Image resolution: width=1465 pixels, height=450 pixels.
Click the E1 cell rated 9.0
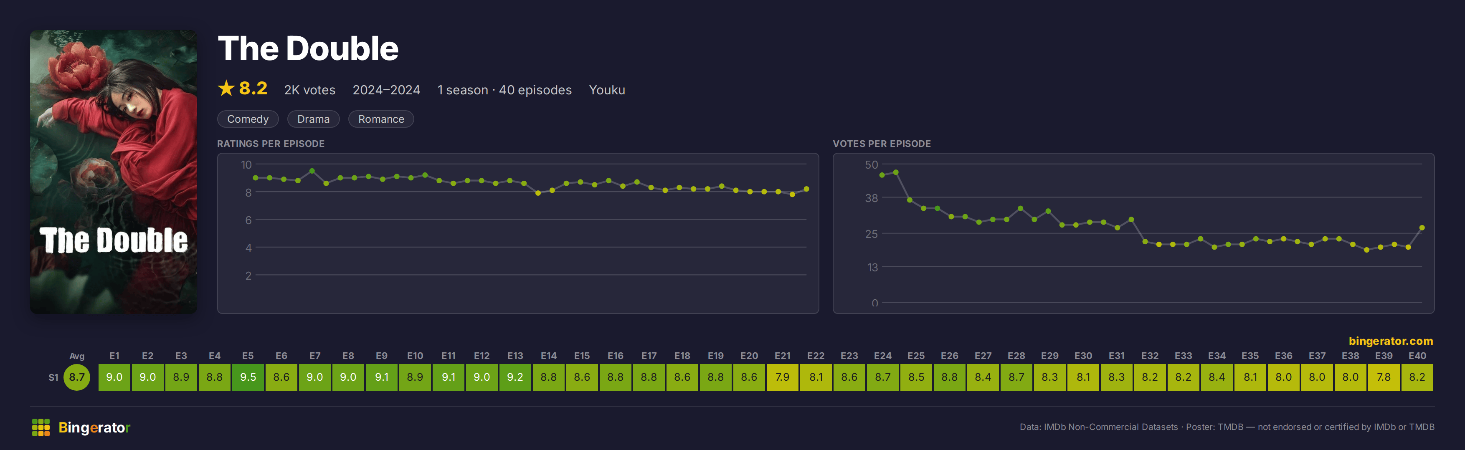114,377
